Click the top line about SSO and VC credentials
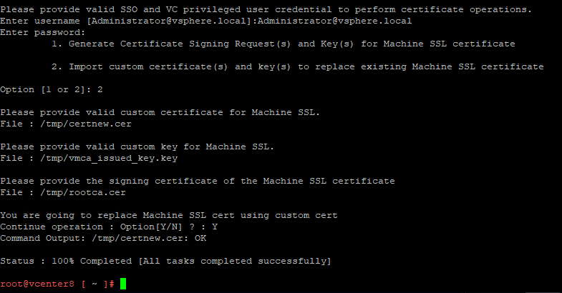The height and width of the screenshot is (293, 562). [266, 9]
